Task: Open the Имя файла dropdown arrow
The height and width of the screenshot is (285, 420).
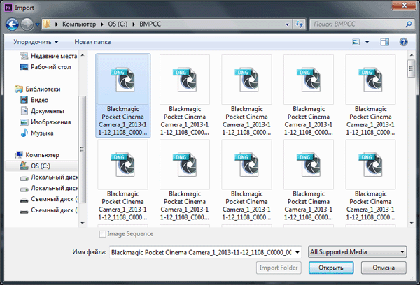Action: [x=297, y=252]
